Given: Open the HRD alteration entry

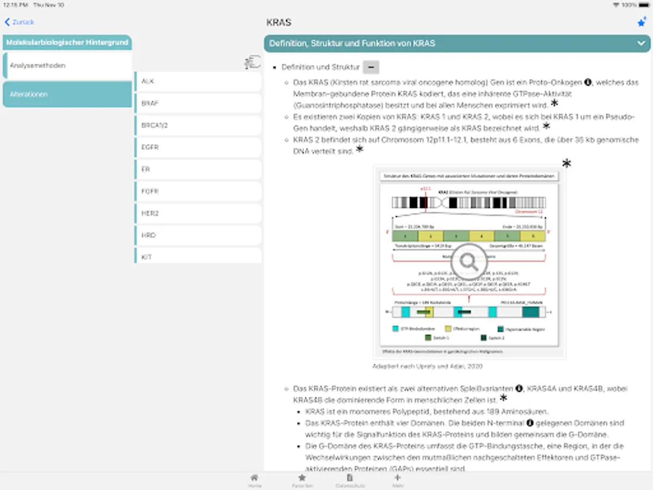Looking at the screenshot, I should [x=198, y=236].
